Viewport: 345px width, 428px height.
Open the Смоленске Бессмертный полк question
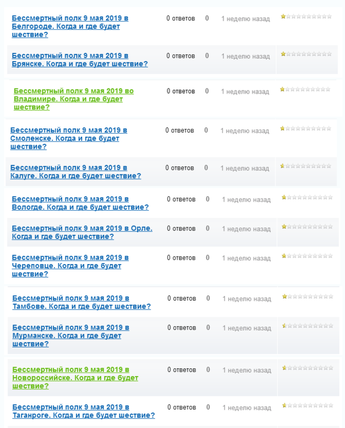click(69, 138)
